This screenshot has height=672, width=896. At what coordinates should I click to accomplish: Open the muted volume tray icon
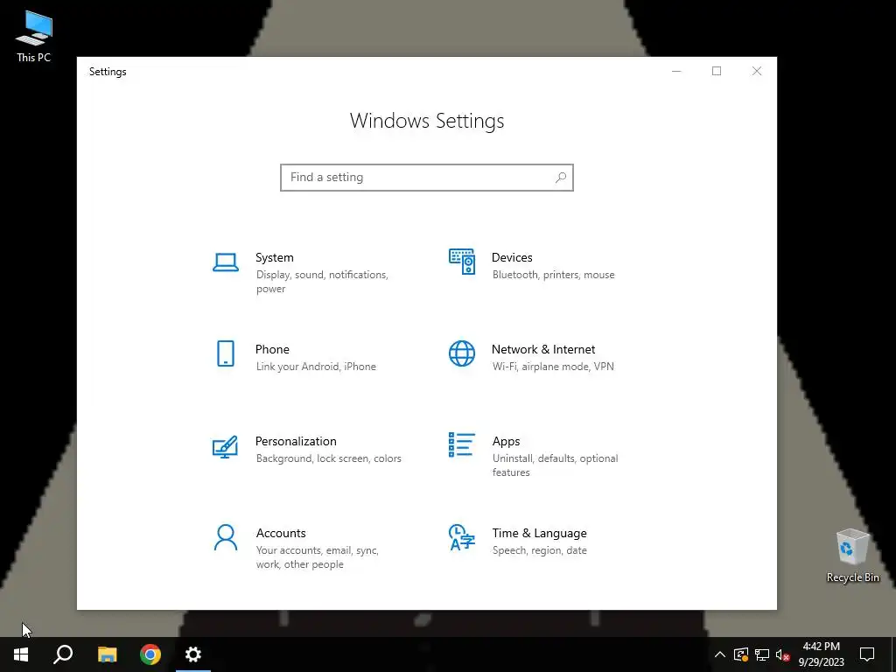pyautogui.click(x=783, y=654)
